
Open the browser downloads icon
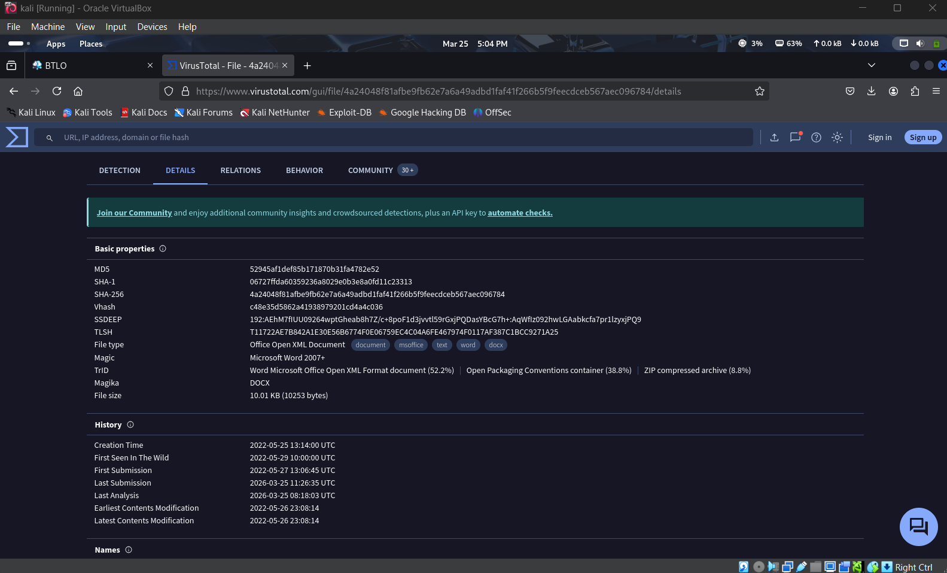click(x=872, y=91)
